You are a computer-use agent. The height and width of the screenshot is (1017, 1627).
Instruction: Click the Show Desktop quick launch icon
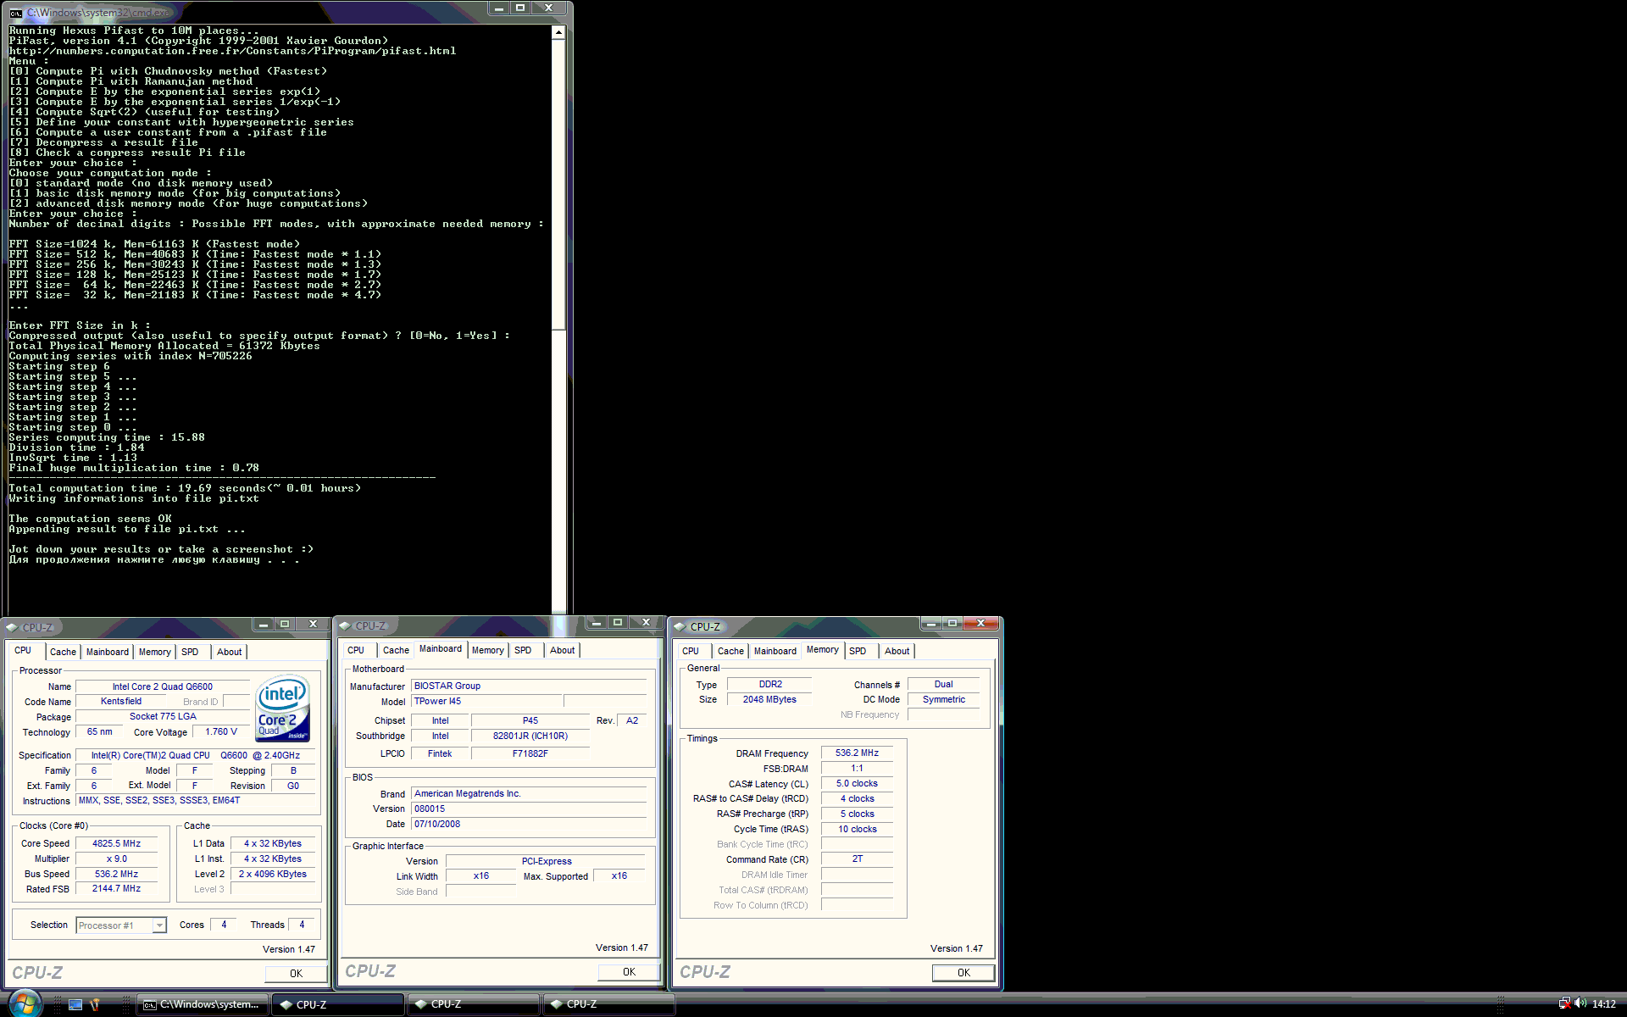75,1004
